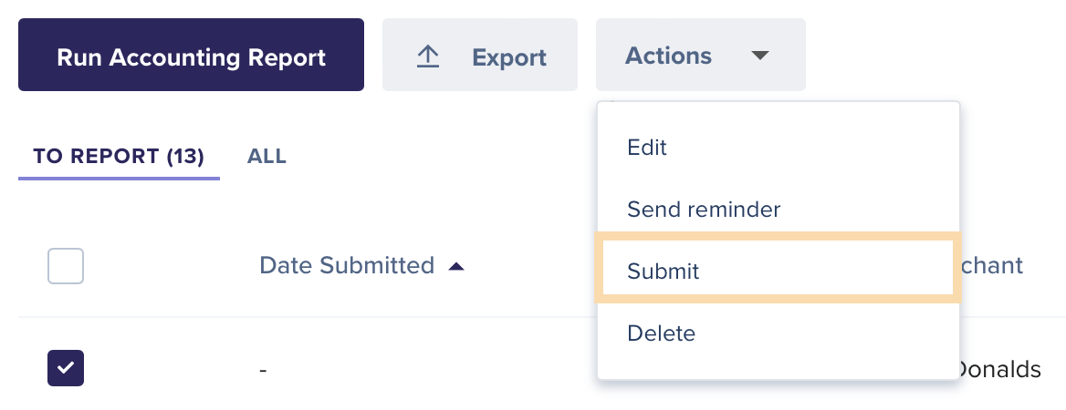Open the ALL tab
The image size is (1066, 410).
click(x=266, y=157)
